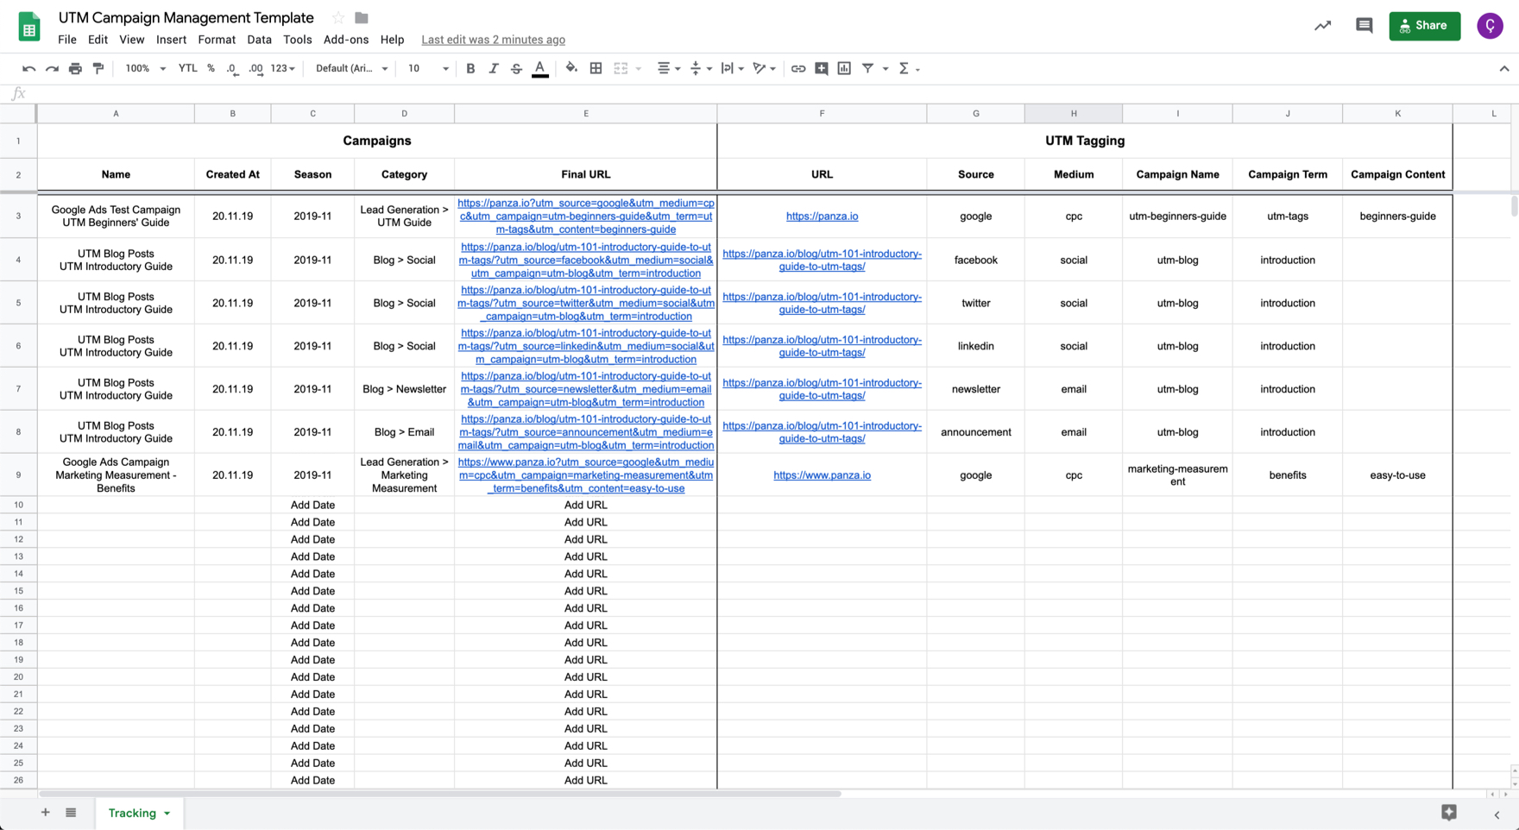Select column H header
Viewport: 1519px width, 830px height.
tap(1074, 113)
